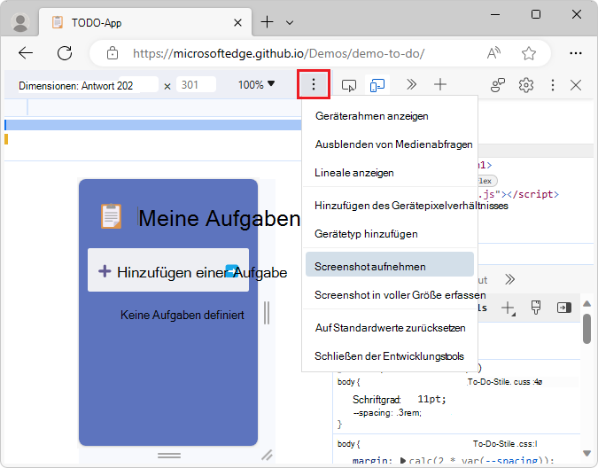Open the tab actions dropdown chevron
This screenshot has height=468, width=598.
[290, 23]
